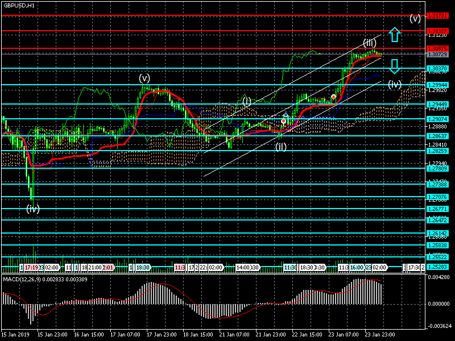Select the 1.30875 red price label
The width and height of the screenshot is (455, 341).
pyautogui.click(x=438, y=49)
